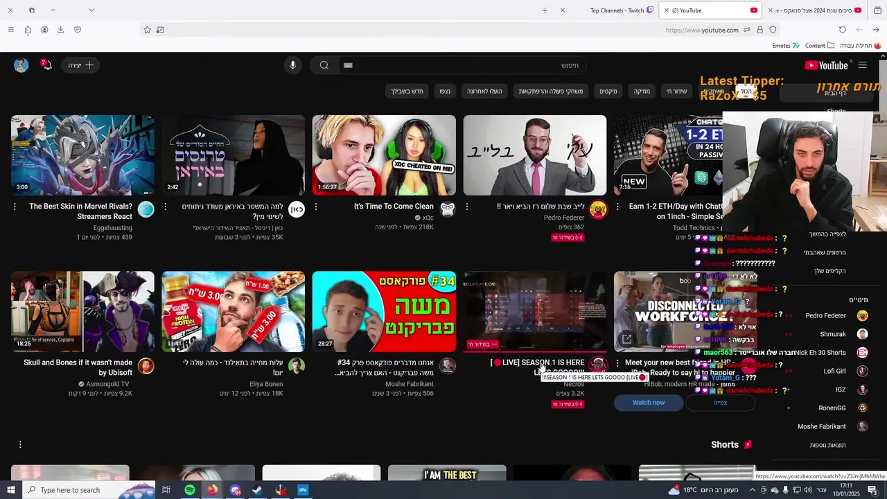Show hidden system tray icons
This screenshot has height=499, width=887.
[x=752, y=490]
